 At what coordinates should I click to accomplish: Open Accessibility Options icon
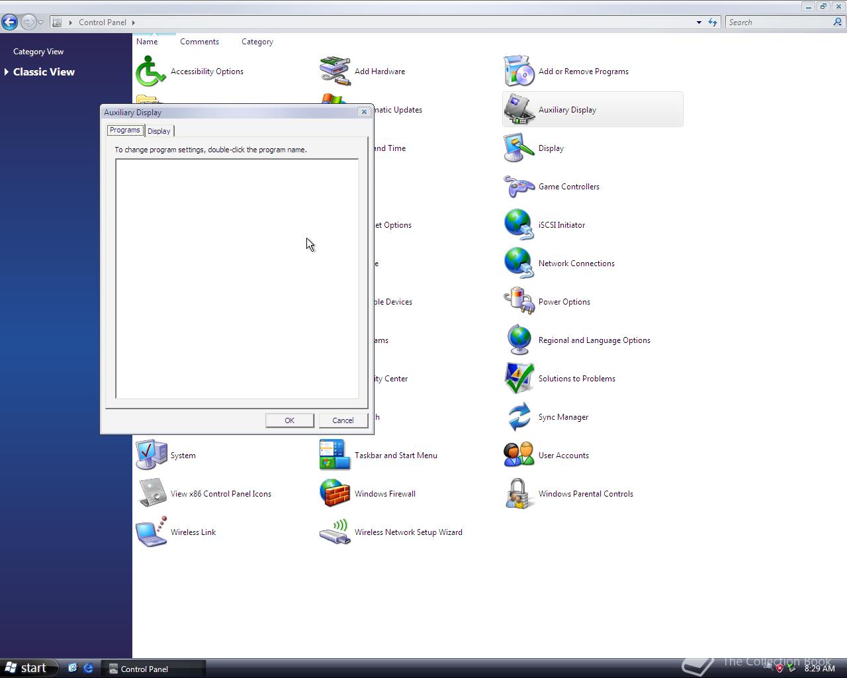(151, 72)
